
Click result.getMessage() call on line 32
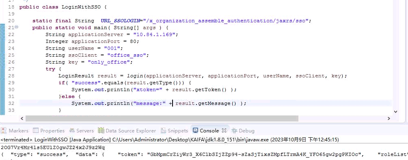206,103
